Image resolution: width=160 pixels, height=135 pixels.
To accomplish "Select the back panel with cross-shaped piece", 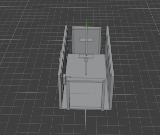I will [87, 40].
